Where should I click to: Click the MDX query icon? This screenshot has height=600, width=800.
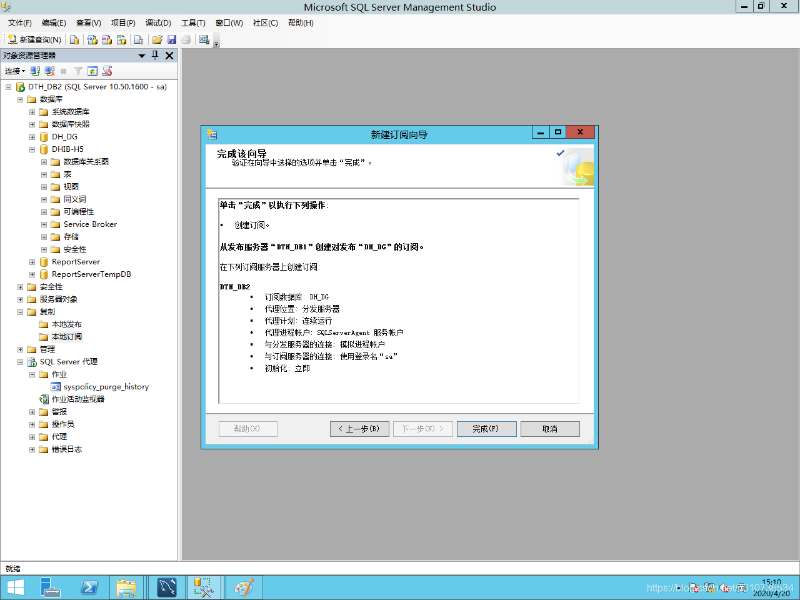tap(92, 39)
